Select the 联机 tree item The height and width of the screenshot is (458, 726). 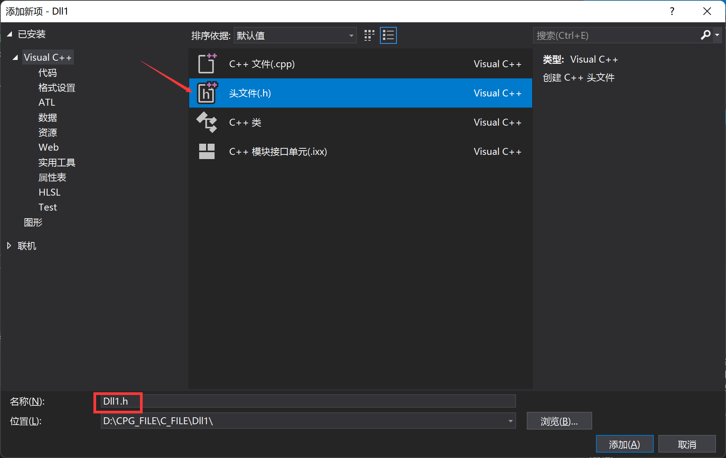point(27,246)
